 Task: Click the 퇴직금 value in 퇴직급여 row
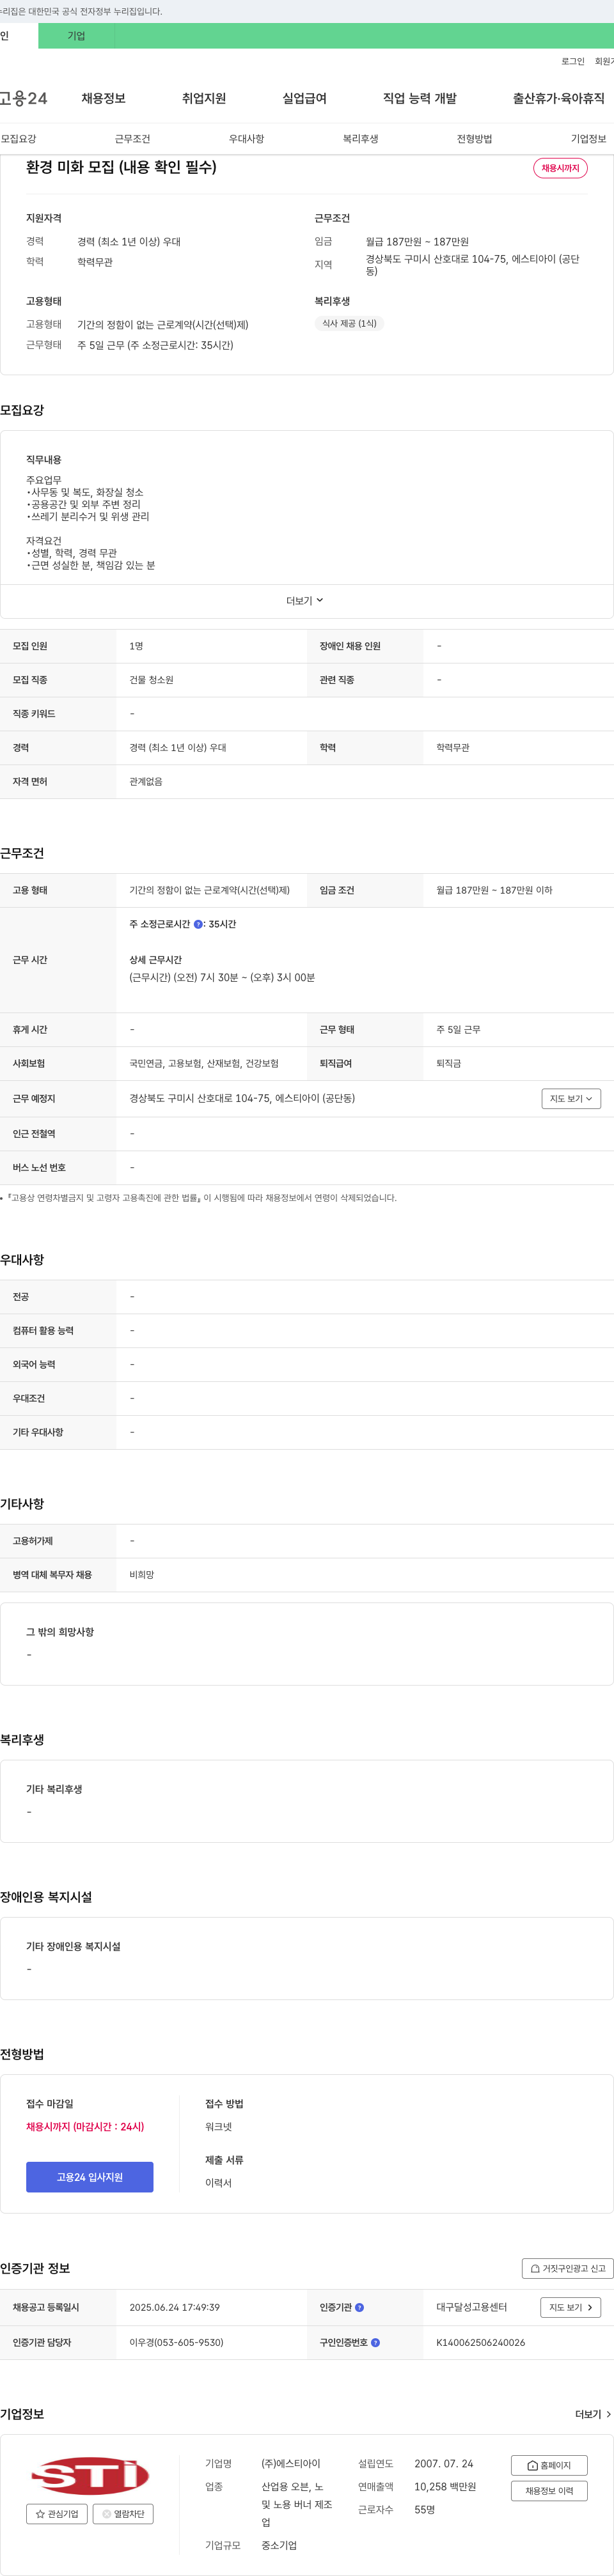[449, 1063]
